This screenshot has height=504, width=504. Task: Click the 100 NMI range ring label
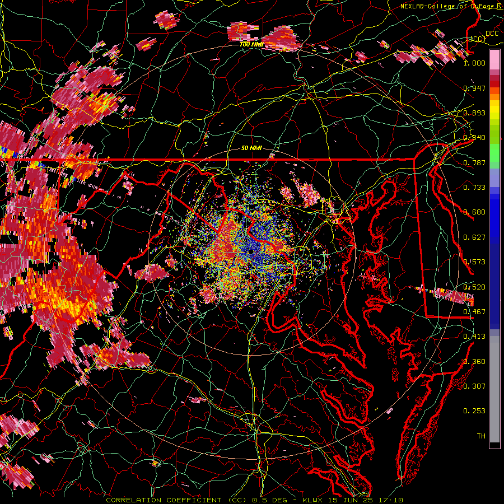point(251,44)
